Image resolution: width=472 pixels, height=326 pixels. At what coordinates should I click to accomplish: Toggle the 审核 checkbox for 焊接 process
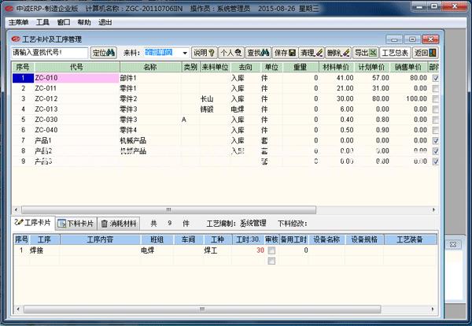point(271,250)
